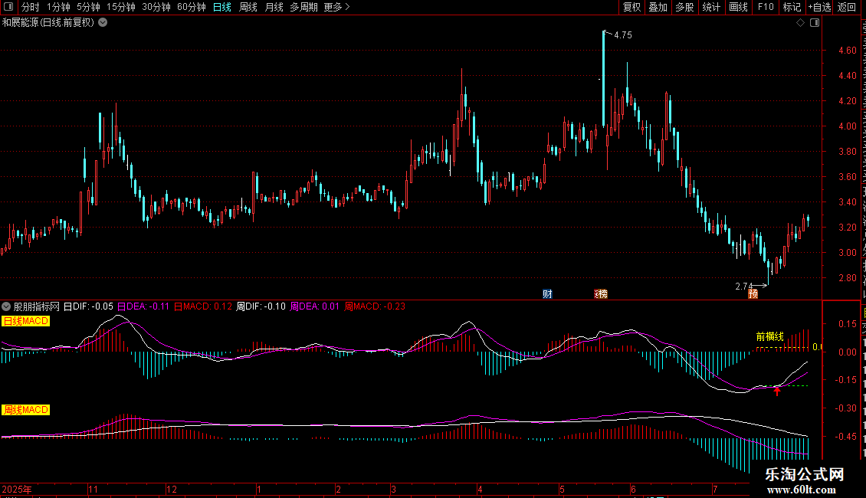The width and height of the screenshot is (866, 498).
Task: Click the 标记 mark button
Action: point(792,7)
